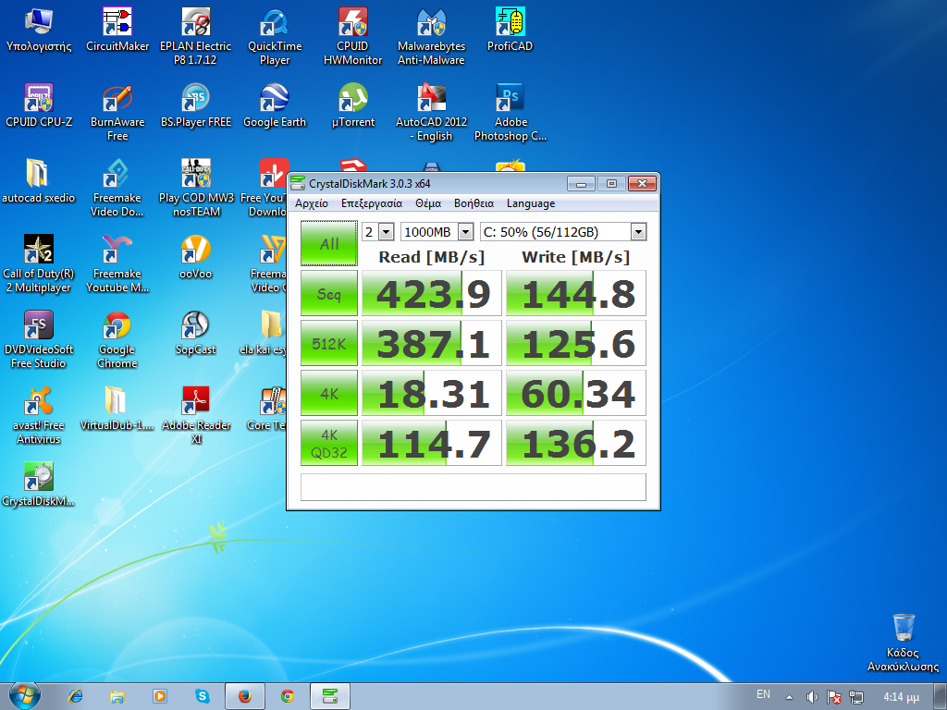Open the Language menu

pyautogui.click(x=531, y=203)
